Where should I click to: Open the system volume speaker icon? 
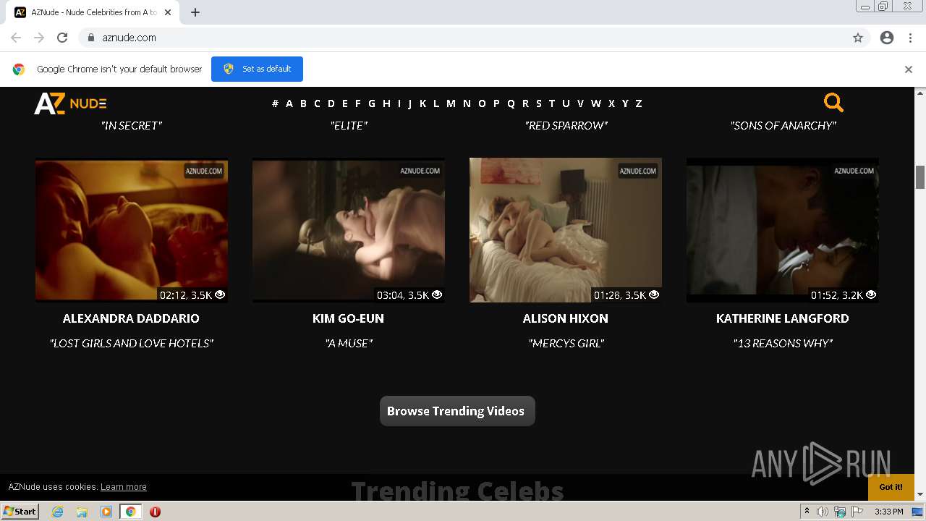click(x=823, y=512)
